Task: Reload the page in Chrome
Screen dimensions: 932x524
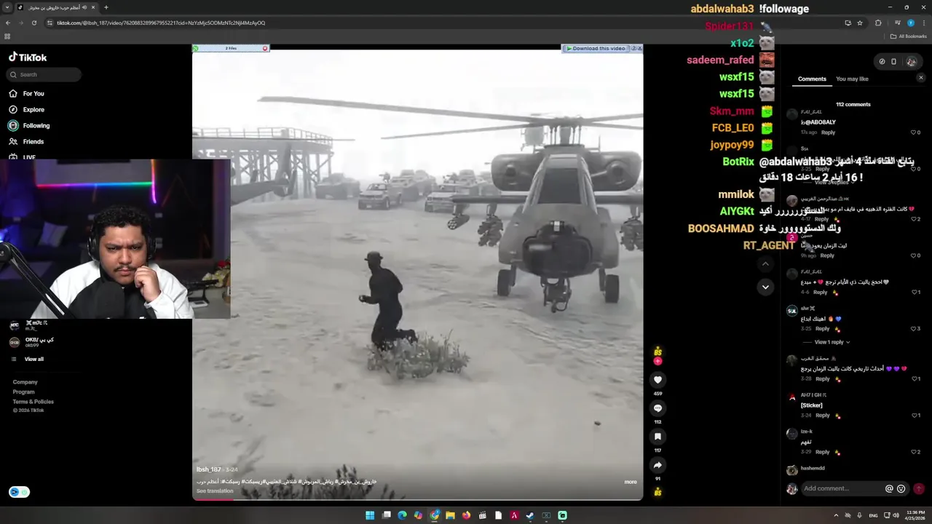Action: [33, 23]
